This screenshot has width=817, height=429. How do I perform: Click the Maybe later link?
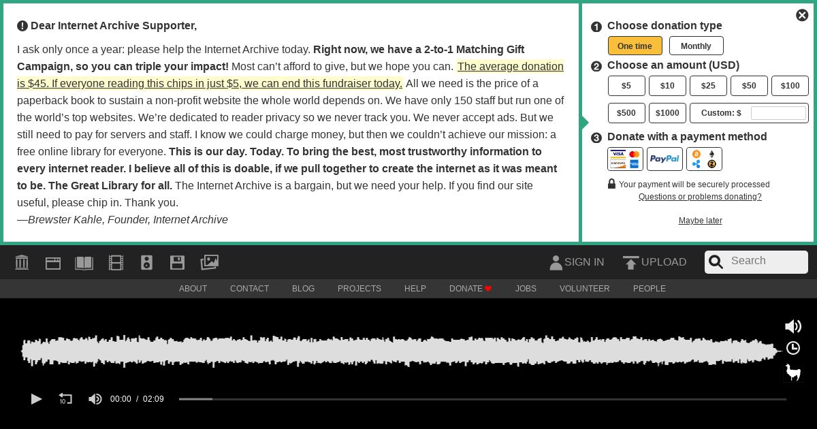(x=700, y=221)
